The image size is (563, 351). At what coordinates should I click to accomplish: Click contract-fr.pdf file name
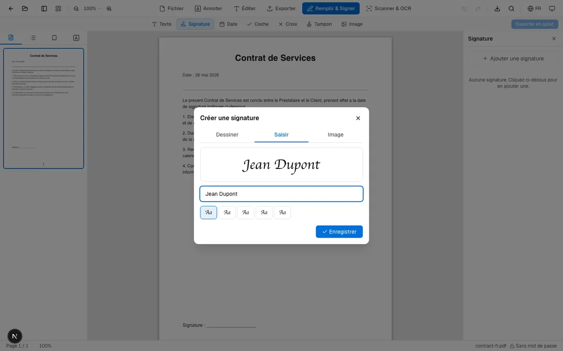[x=491, y=346]
